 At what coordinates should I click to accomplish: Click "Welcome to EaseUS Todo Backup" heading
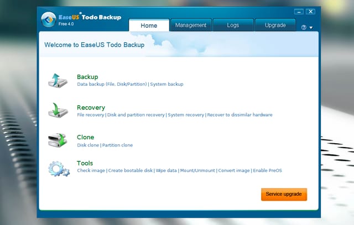point(95,45)
